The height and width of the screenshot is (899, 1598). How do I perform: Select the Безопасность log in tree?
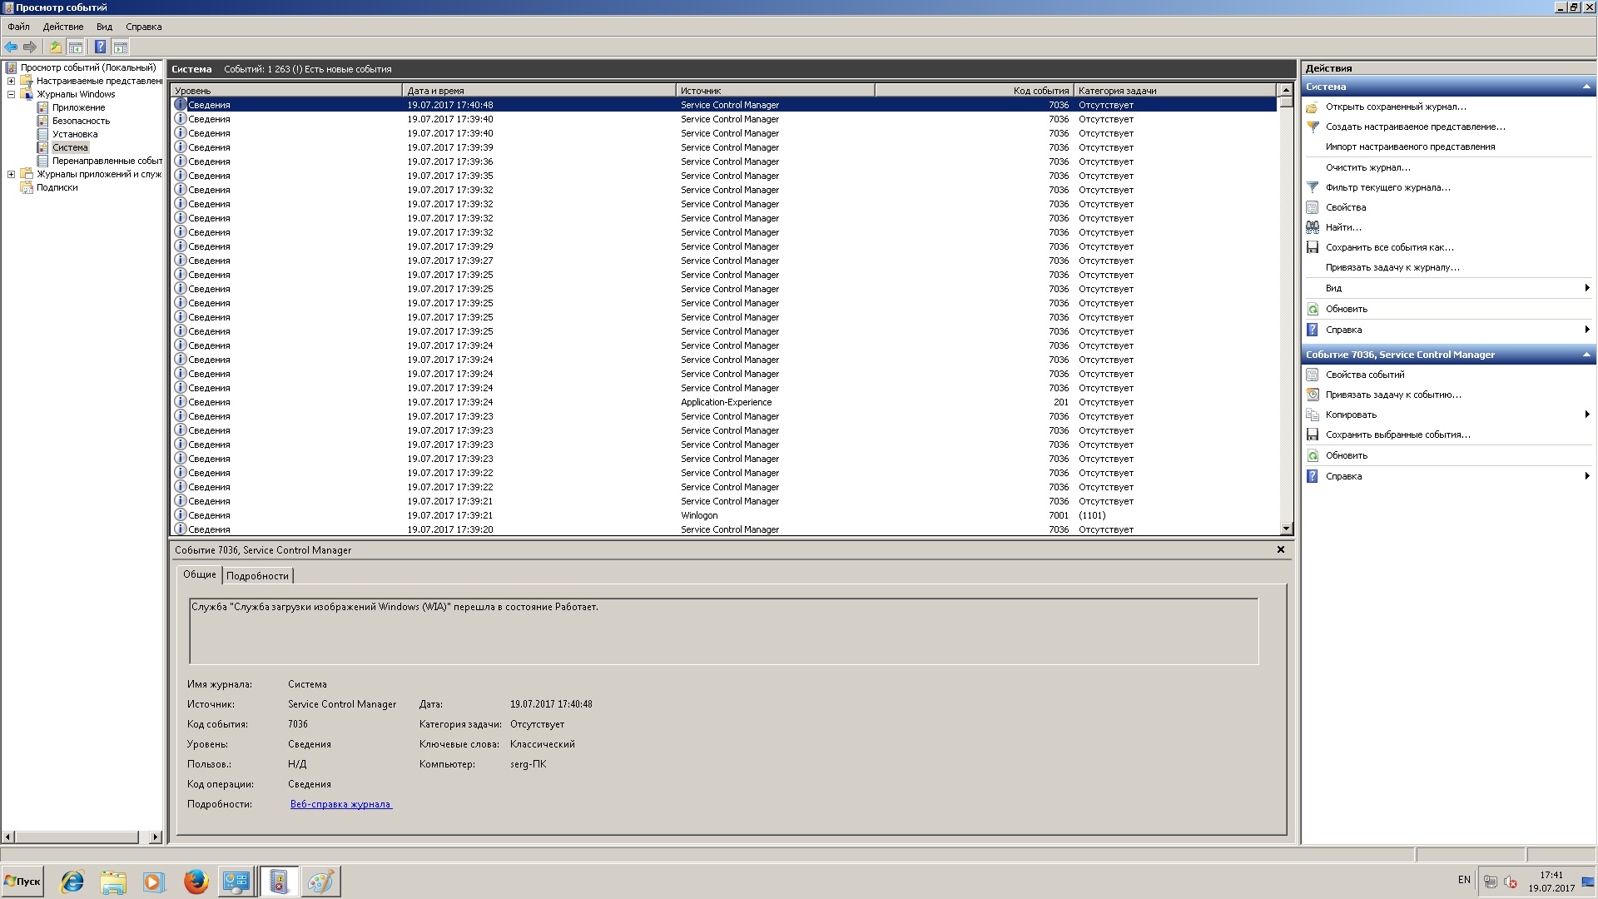[x=81, y=121]
